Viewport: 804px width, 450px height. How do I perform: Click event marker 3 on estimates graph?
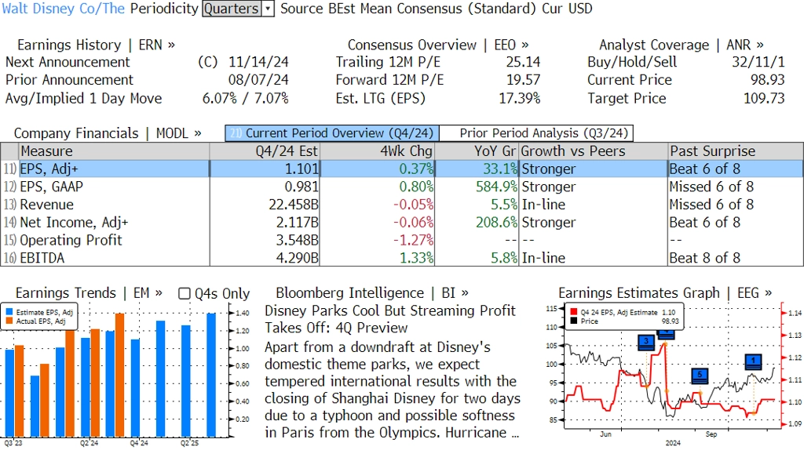tap(646, 343)
